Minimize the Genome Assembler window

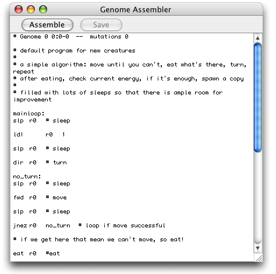31,9
